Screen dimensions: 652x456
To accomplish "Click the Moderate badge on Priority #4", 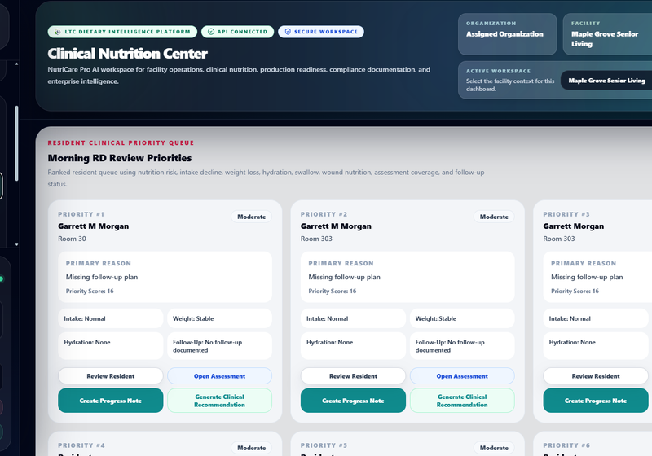I will tap(251, 448).
